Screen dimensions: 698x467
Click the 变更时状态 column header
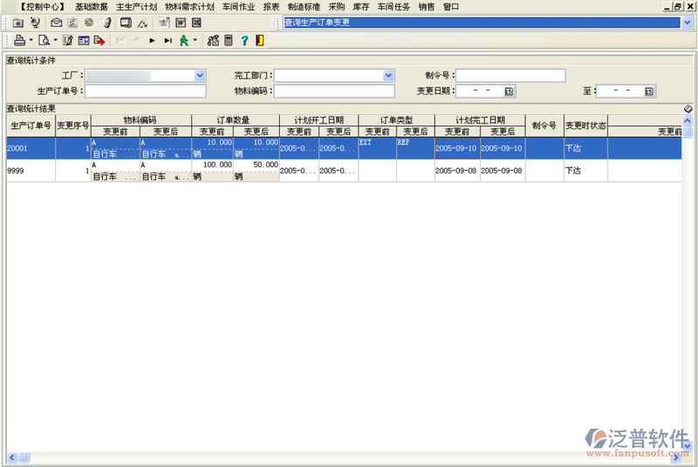pos(585,125)
